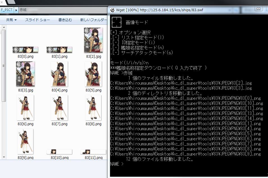Select the 83[5].png character thumbnail
Image resolution: width=268 pixels, height=178 pixels.
pos(93,74)
